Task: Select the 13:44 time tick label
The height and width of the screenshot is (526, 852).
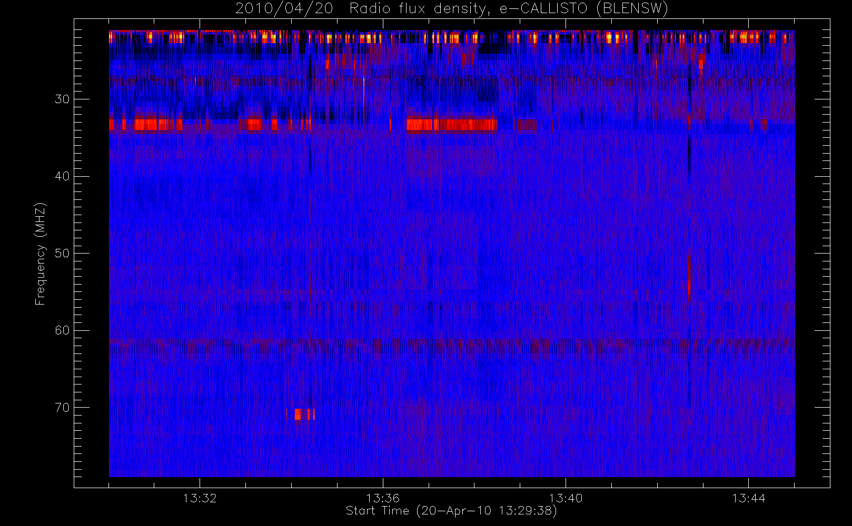Action: click(748, 498)
